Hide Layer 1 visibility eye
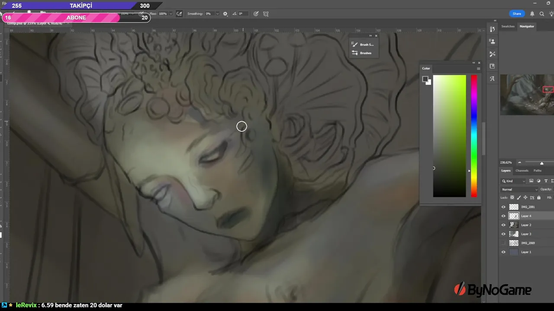The width and height of the screenshot is (554, 311). (503, 252)
